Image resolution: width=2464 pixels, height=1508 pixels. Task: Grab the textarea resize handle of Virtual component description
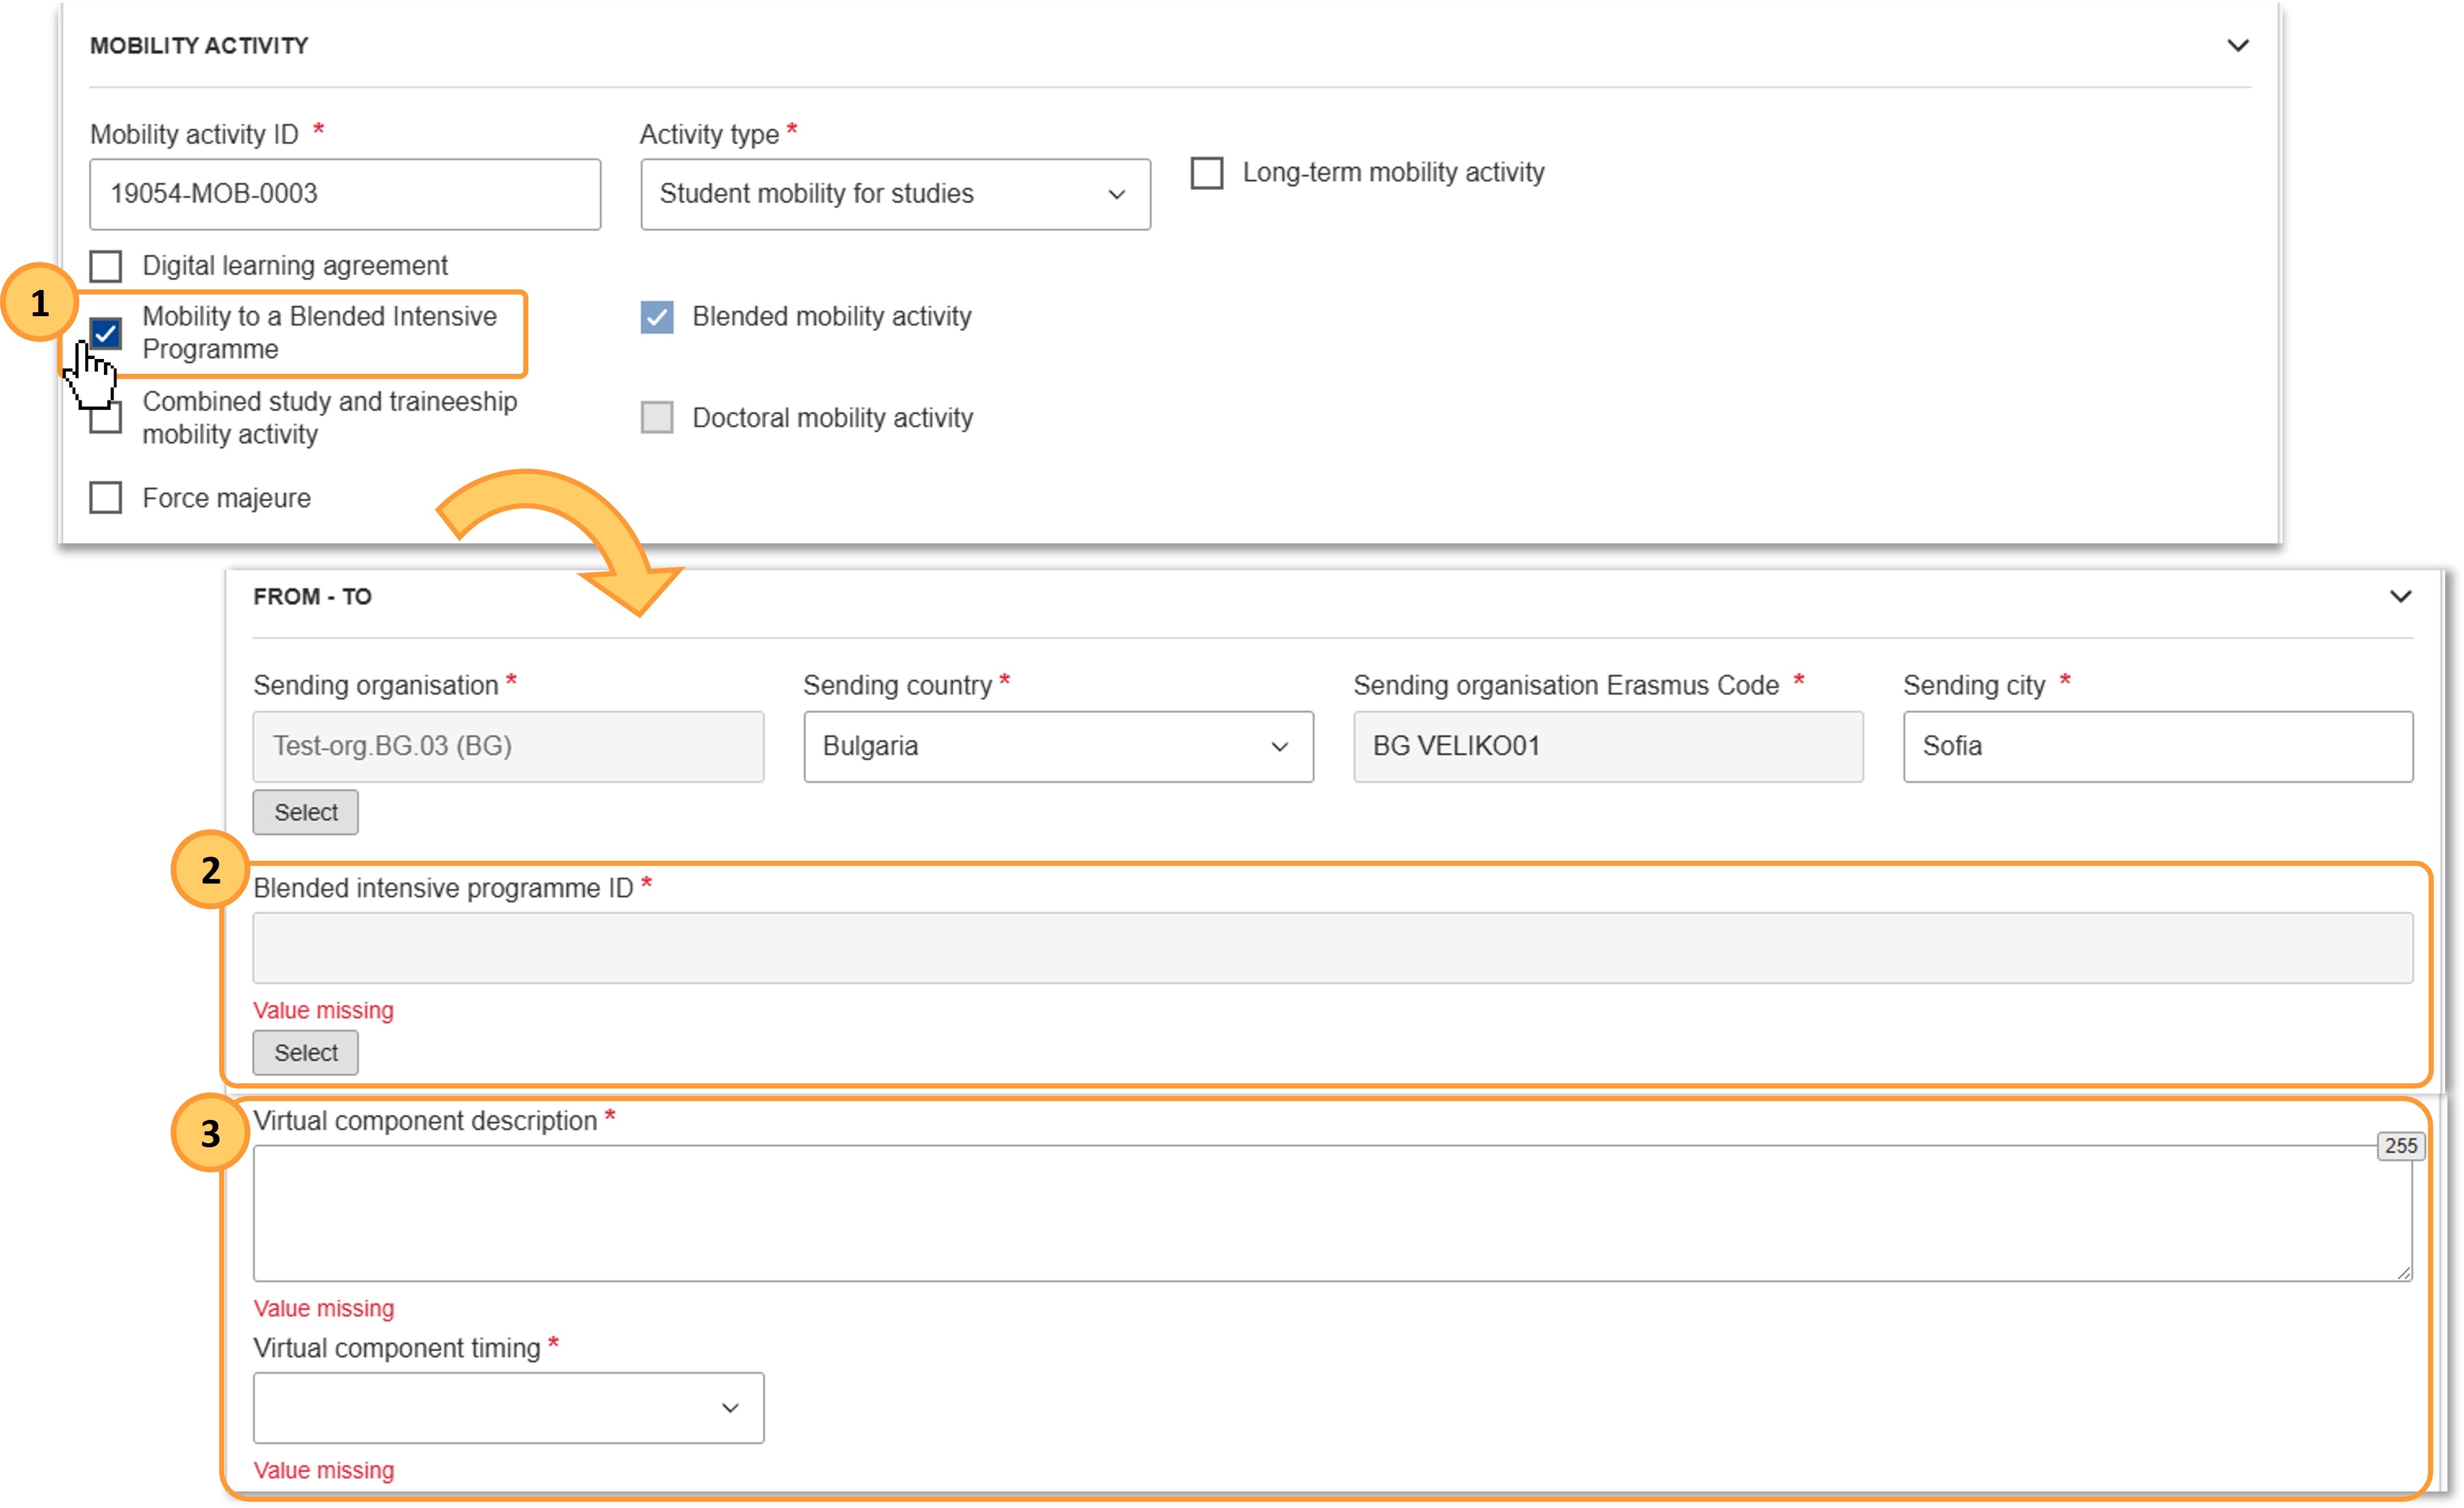click(2403, 1272)
